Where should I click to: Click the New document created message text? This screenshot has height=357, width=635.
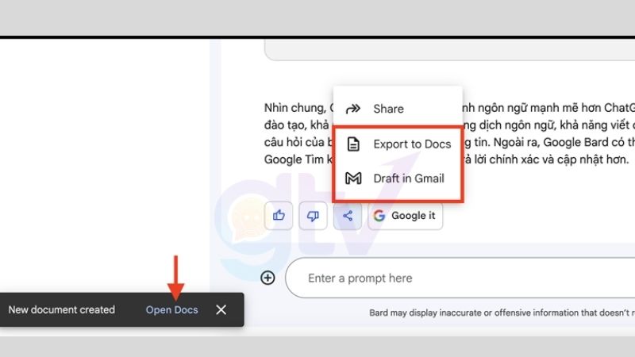[x=62, y=309]
